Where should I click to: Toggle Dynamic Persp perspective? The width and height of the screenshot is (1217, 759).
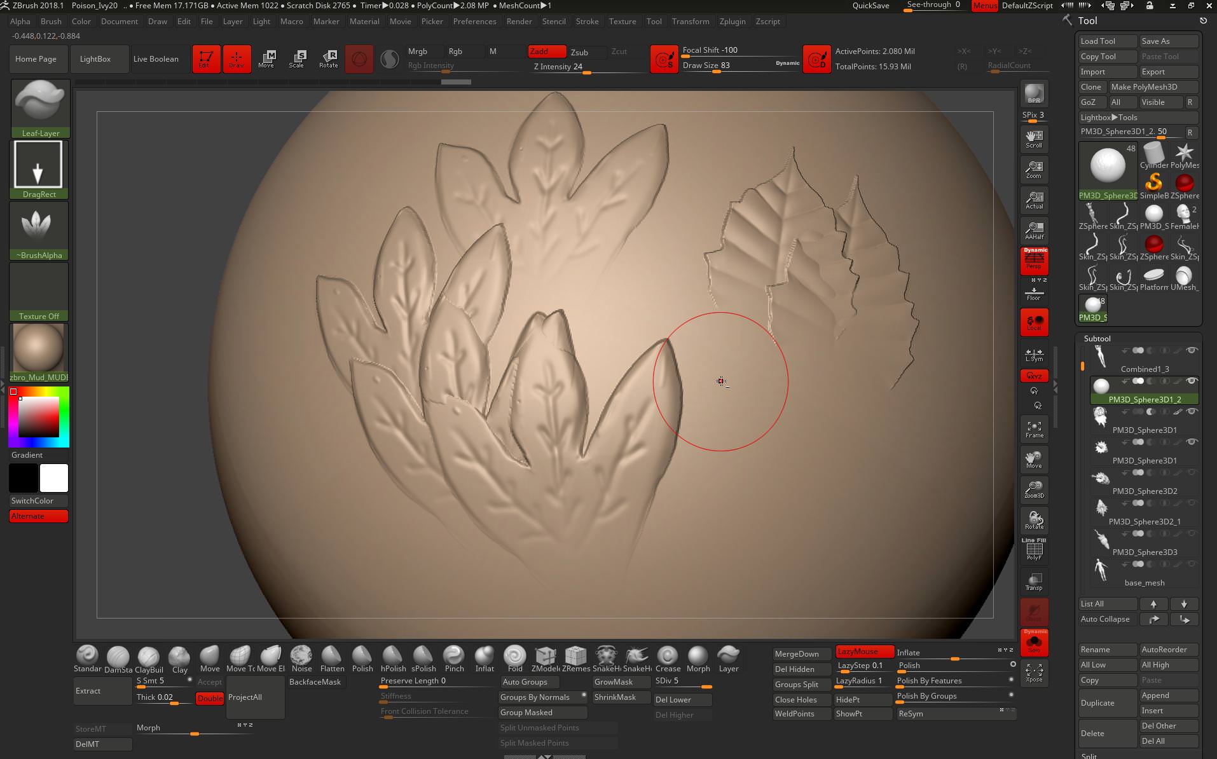tap(1034, 261)
